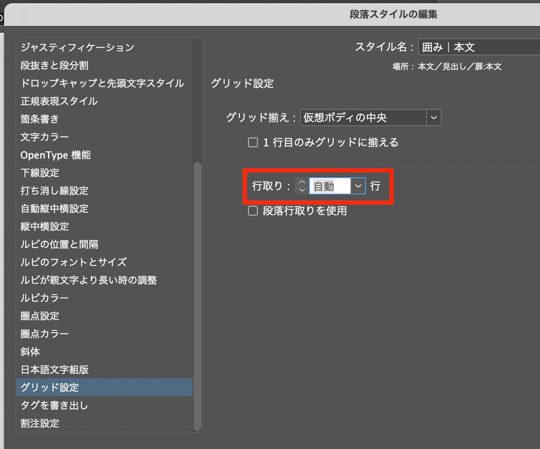Open 箇条書き settings category
The height and width of the screenshot is (449, 540).
click(40, 119)
